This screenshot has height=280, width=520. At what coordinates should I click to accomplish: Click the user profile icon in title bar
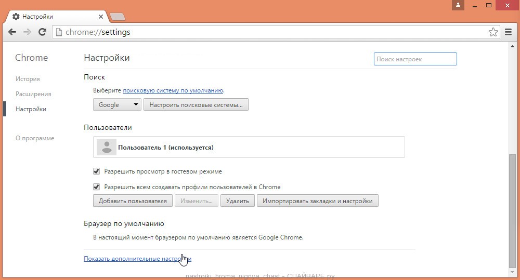pos(458,5)
